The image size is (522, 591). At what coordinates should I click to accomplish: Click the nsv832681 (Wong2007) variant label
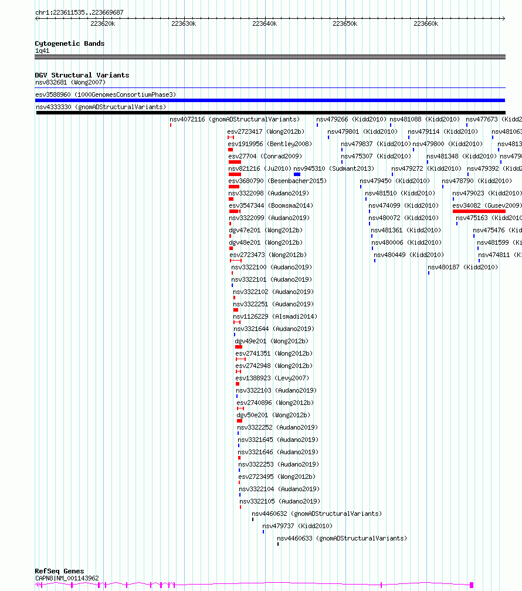pos(70,82)
